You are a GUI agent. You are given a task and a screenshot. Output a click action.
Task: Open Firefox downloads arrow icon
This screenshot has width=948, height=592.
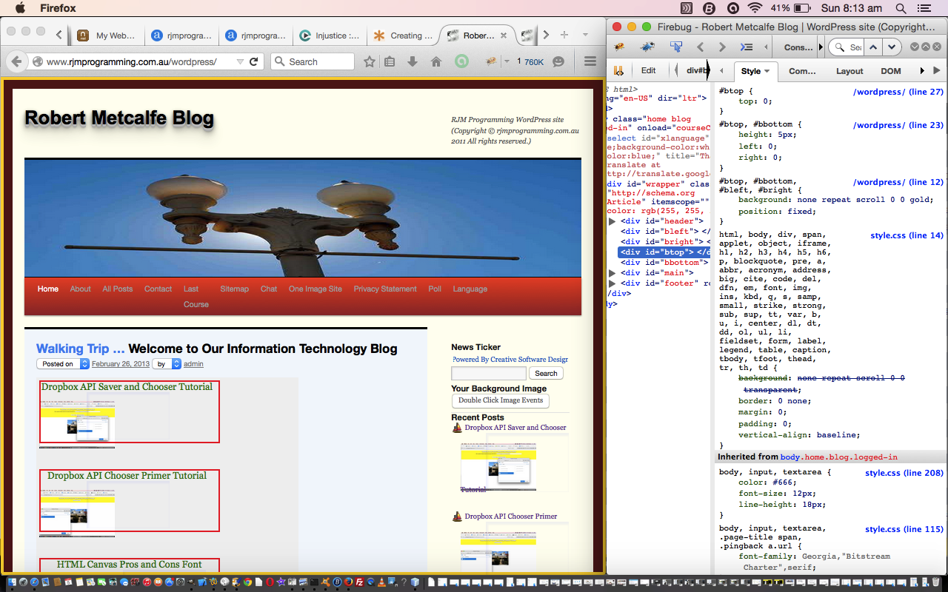point(413,61)
